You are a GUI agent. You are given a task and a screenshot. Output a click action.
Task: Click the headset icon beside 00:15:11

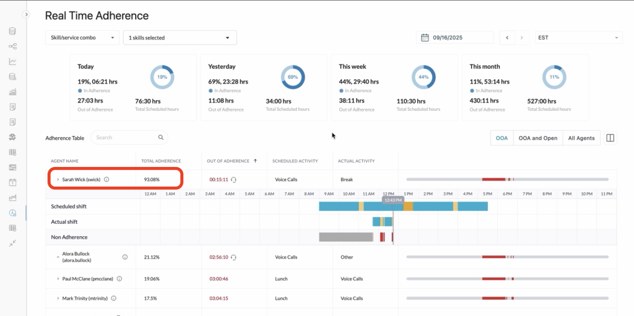[x=234, y=179]
